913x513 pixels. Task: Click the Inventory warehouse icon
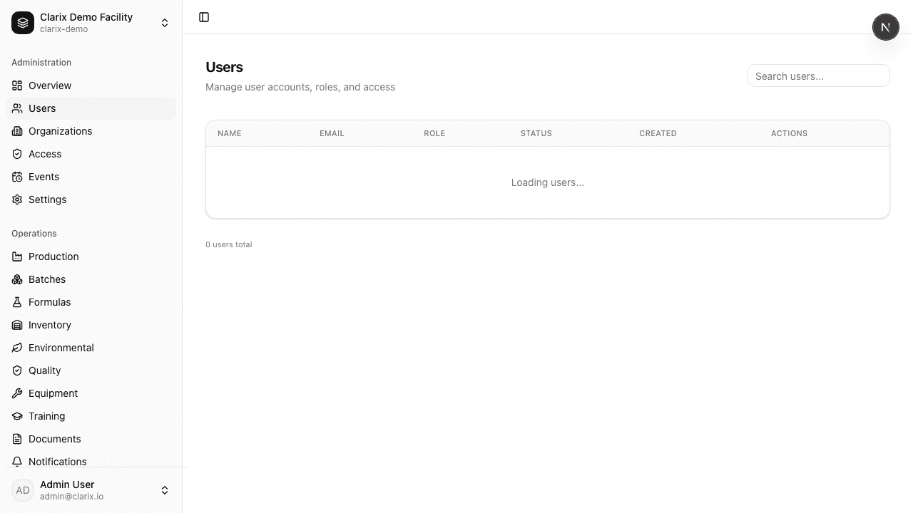tap(17, 325)
